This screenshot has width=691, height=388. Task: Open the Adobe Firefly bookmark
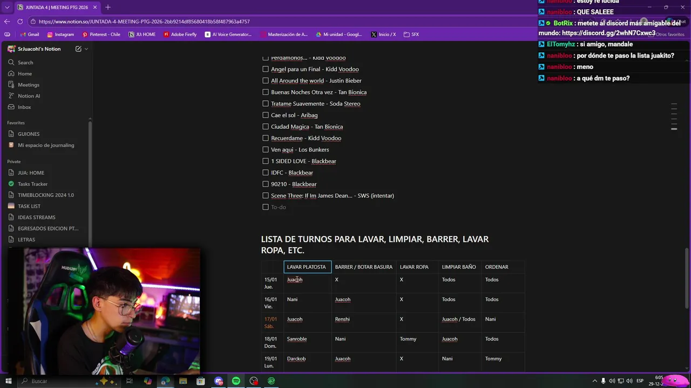tap(180, 34)
